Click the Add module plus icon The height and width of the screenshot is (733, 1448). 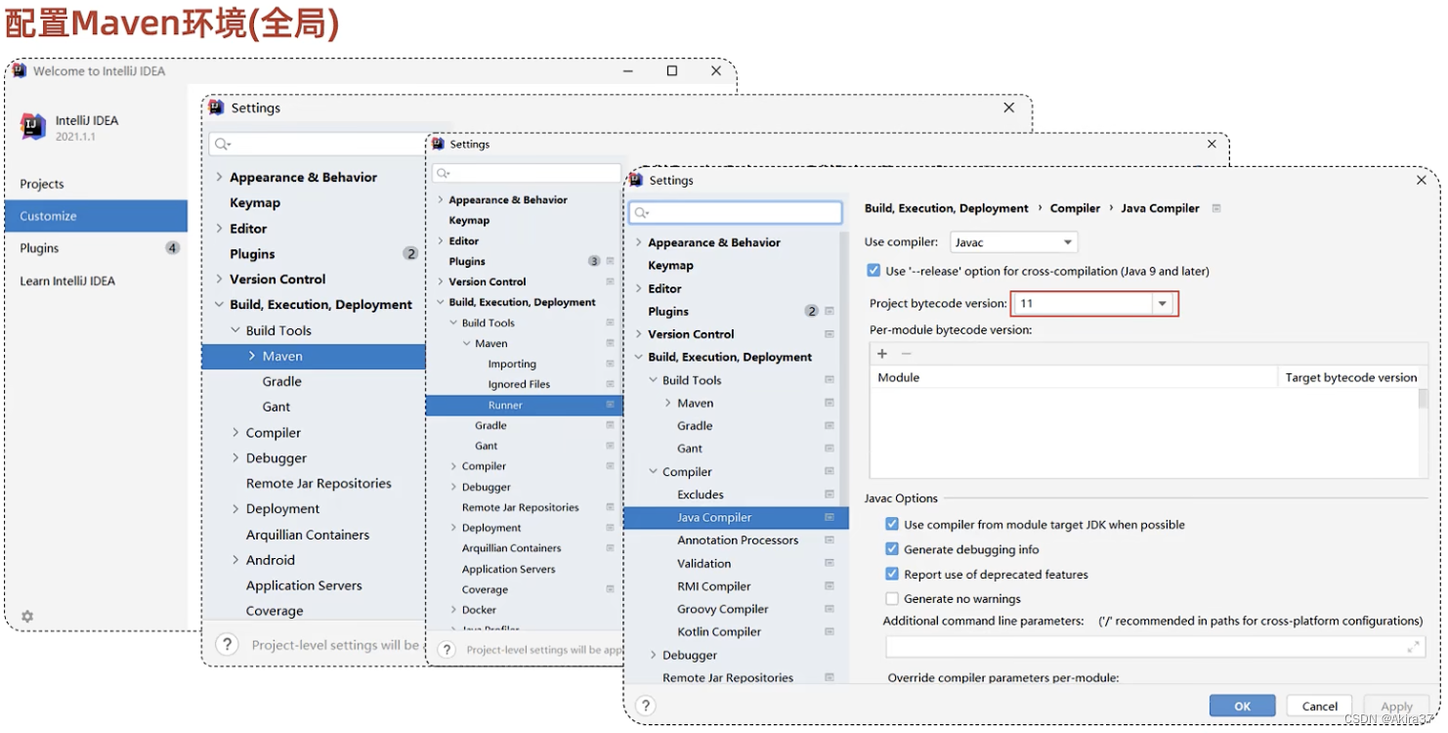tap(882, 354)
